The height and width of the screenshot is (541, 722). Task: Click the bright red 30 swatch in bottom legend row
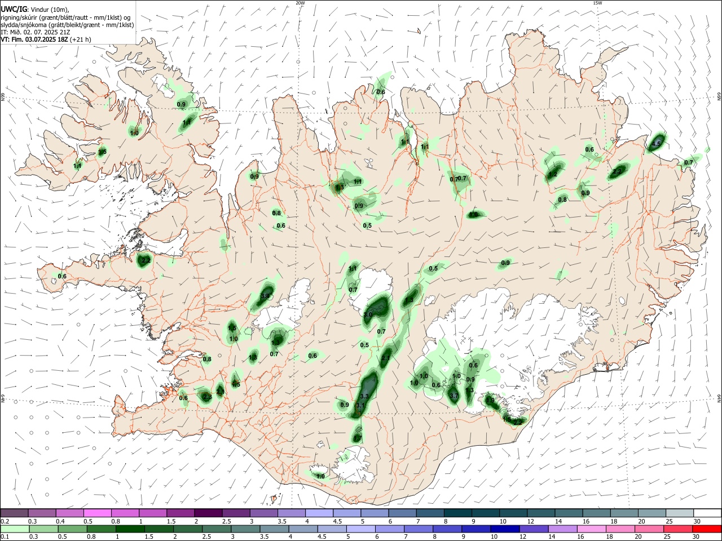pyautogui.click(x=707, y=529)
